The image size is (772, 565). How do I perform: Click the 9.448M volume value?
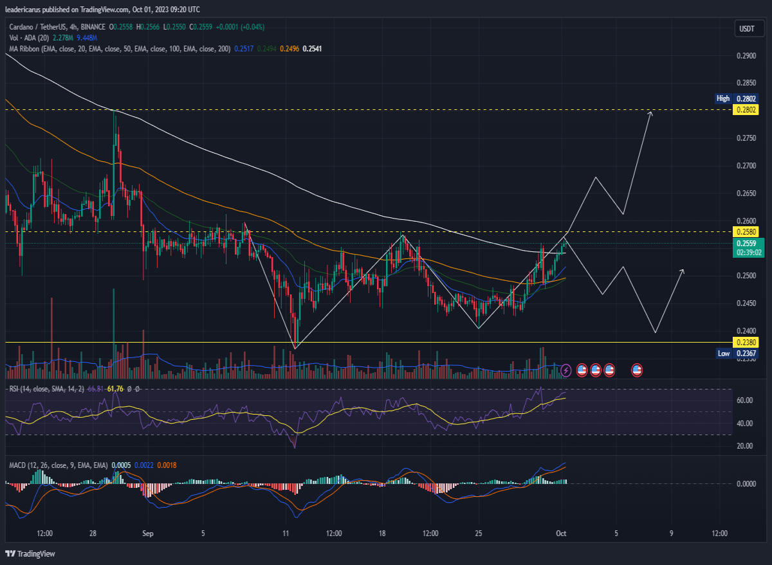(x=87, y=38)
